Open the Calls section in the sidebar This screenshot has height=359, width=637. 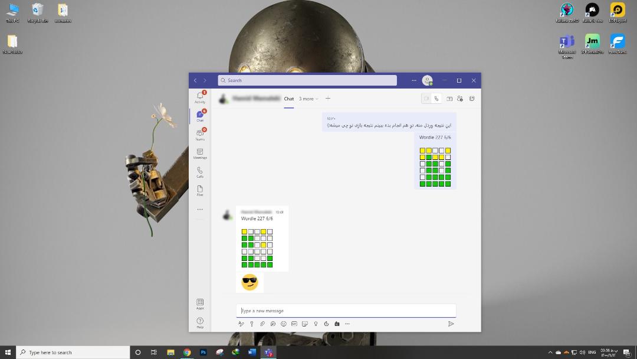[x=200, y=172]
